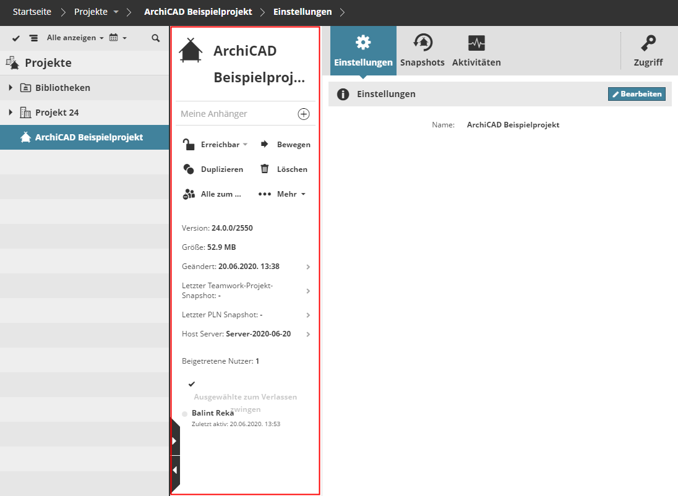Viewport: 678px width, 496px height.
Task: Click the Bewegen button label
Action: [294, 145]
